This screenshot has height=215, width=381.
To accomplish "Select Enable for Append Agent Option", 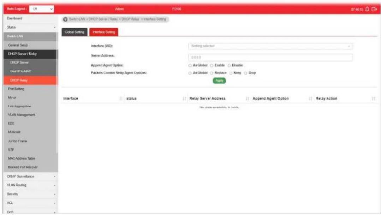I will [212, 65].
